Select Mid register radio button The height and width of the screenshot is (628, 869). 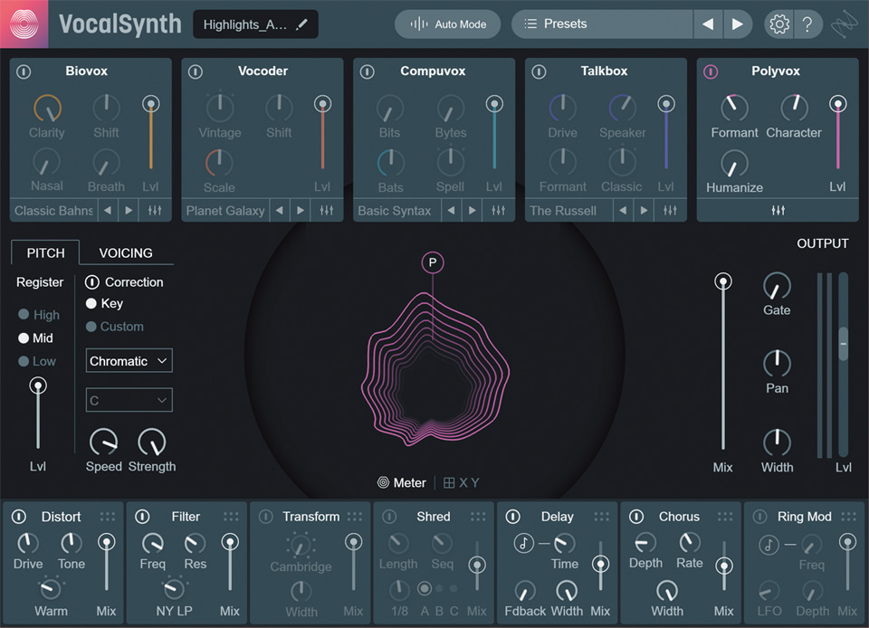pos(24,338)
